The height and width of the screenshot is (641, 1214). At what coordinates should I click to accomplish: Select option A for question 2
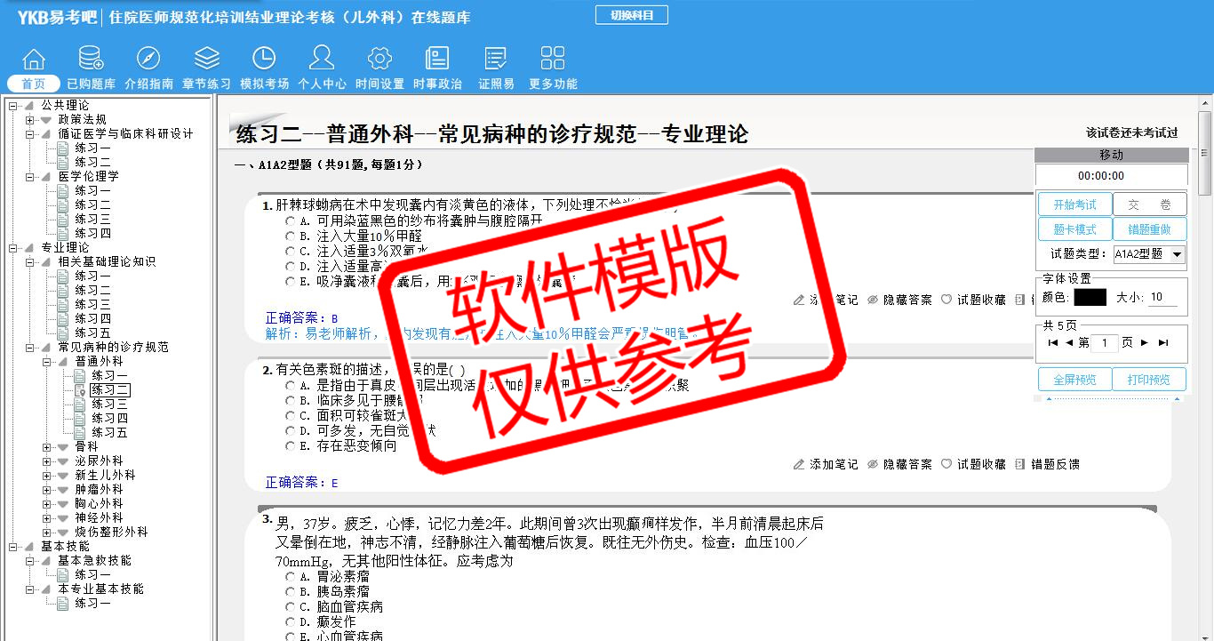[x=290, y=386]
